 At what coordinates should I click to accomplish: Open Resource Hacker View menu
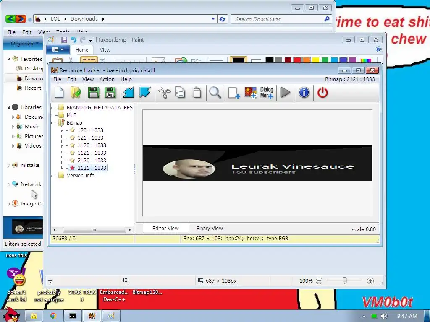88,79
